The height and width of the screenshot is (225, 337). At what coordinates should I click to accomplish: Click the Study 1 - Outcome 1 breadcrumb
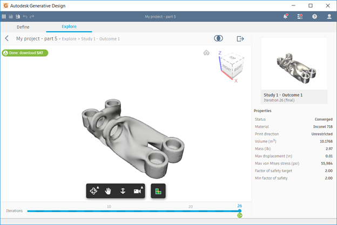pyautogui.click(x=100, y=39)
